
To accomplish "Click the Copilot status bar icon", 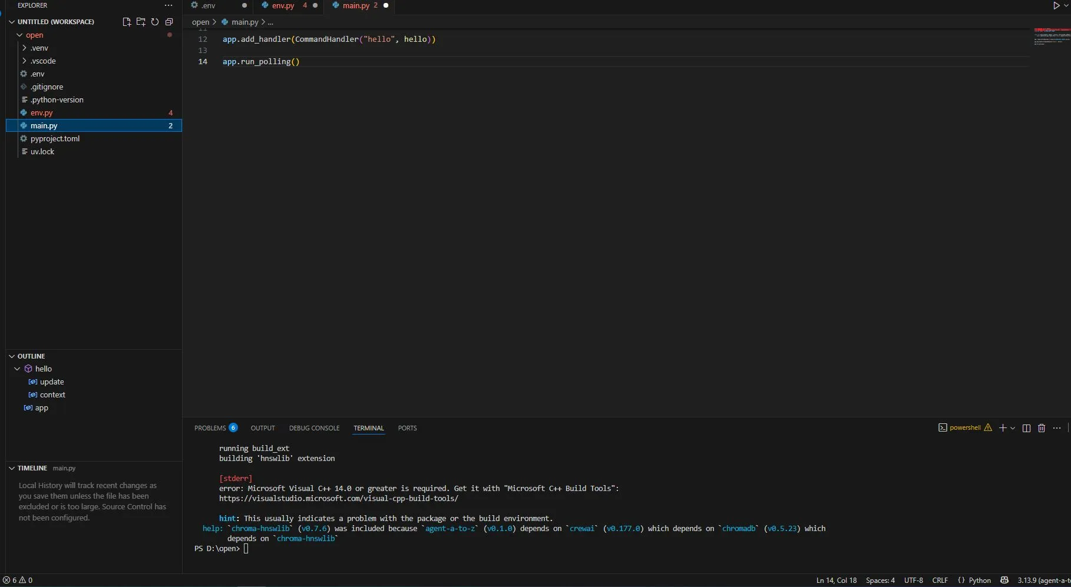I will [1004, 581].
